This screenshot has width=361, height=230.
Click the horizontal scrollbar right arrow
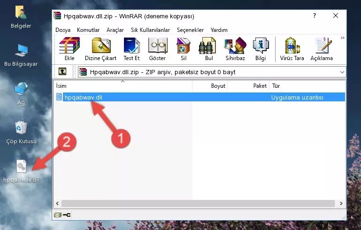[341, 203]
